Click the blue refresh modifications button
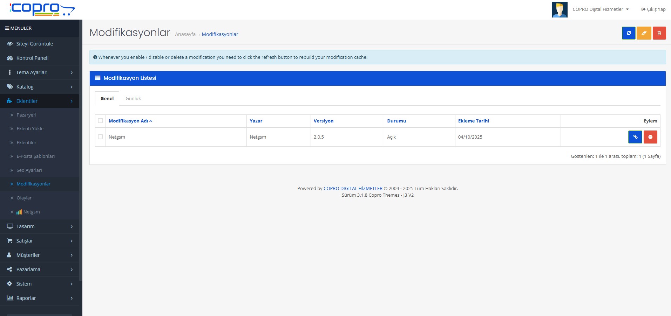 629,33
